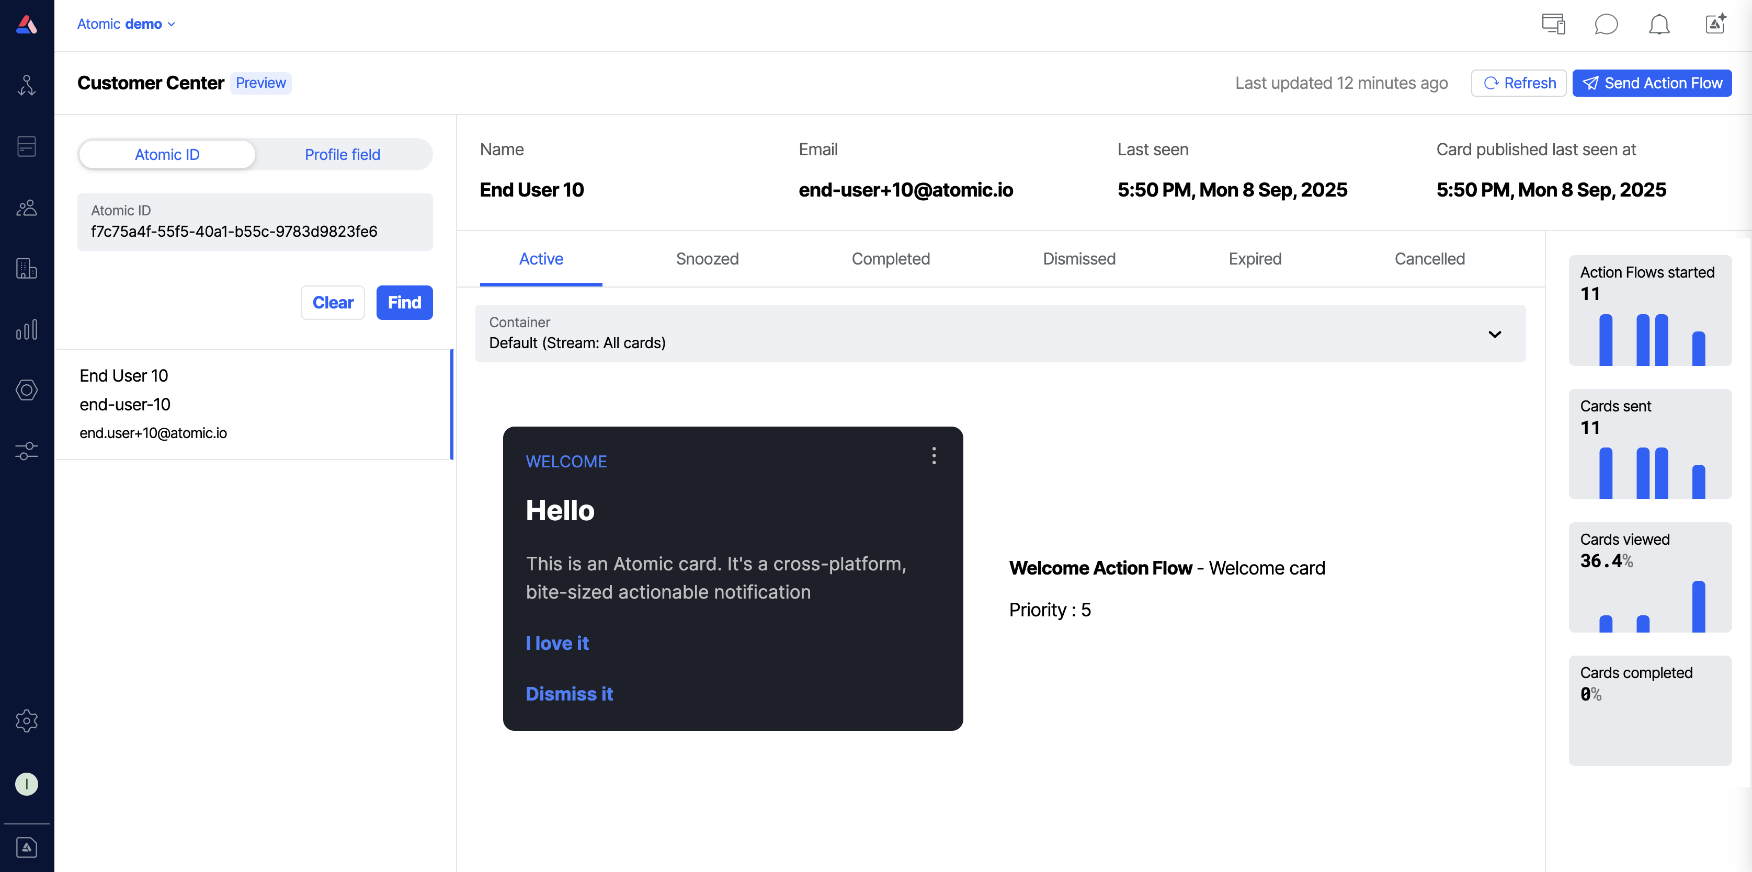The image size is (1752, 872).
Task: Open the analytics bar chart sidebar icon
Action: click(27, 330)
